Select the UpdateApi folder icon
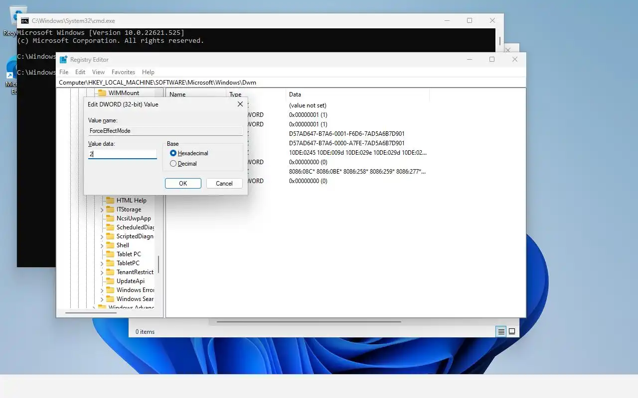The width and height of the screenshot is (638, 398). tap(110, 281)
